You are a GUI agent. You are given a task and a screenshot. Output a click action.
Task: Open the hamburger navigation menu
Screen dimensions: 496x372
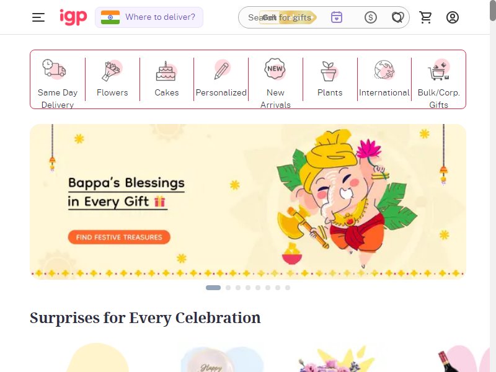(38, 17)
